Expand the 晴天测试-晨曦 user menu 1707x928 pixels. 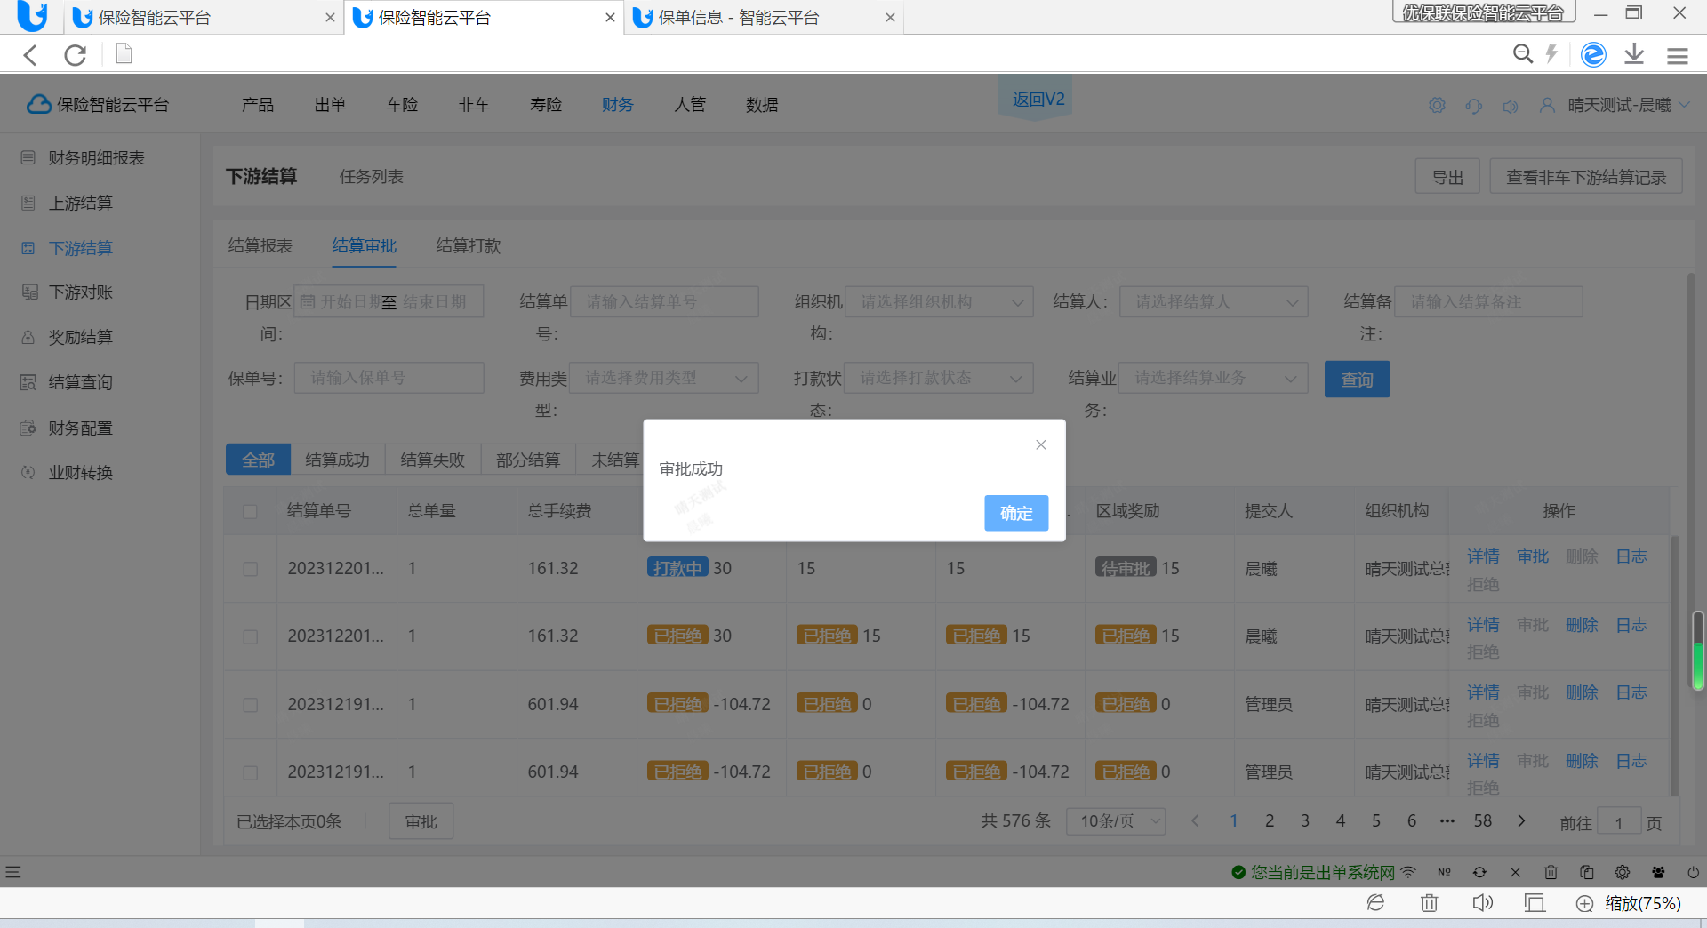pos(1629,105)
